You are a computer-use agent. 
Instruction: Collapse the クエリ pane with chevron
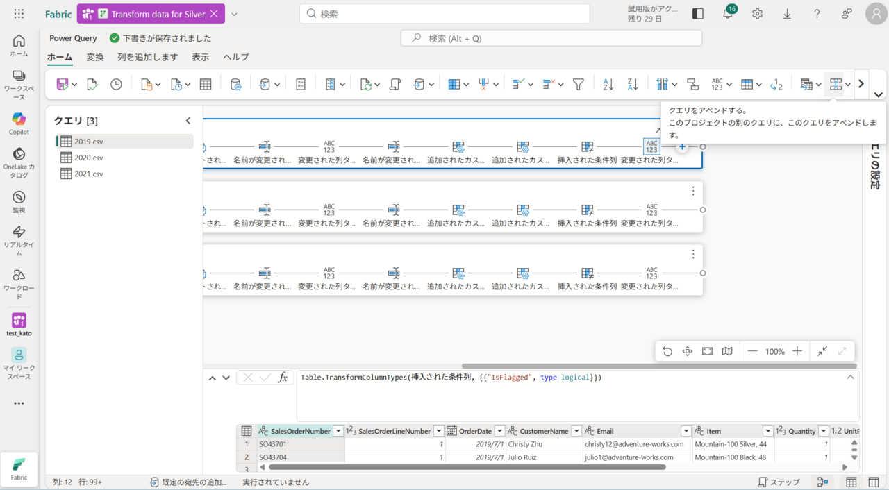coord(188,121)
